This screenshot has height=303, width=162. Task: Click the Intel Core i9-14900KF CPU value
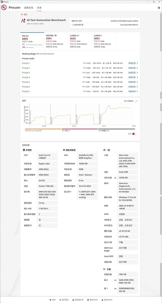point(47,157)
